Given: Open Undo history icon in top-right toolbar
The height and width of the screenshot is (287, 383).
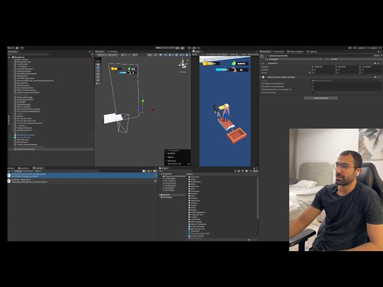Looking at the screenshot, I should click(349, 48).
